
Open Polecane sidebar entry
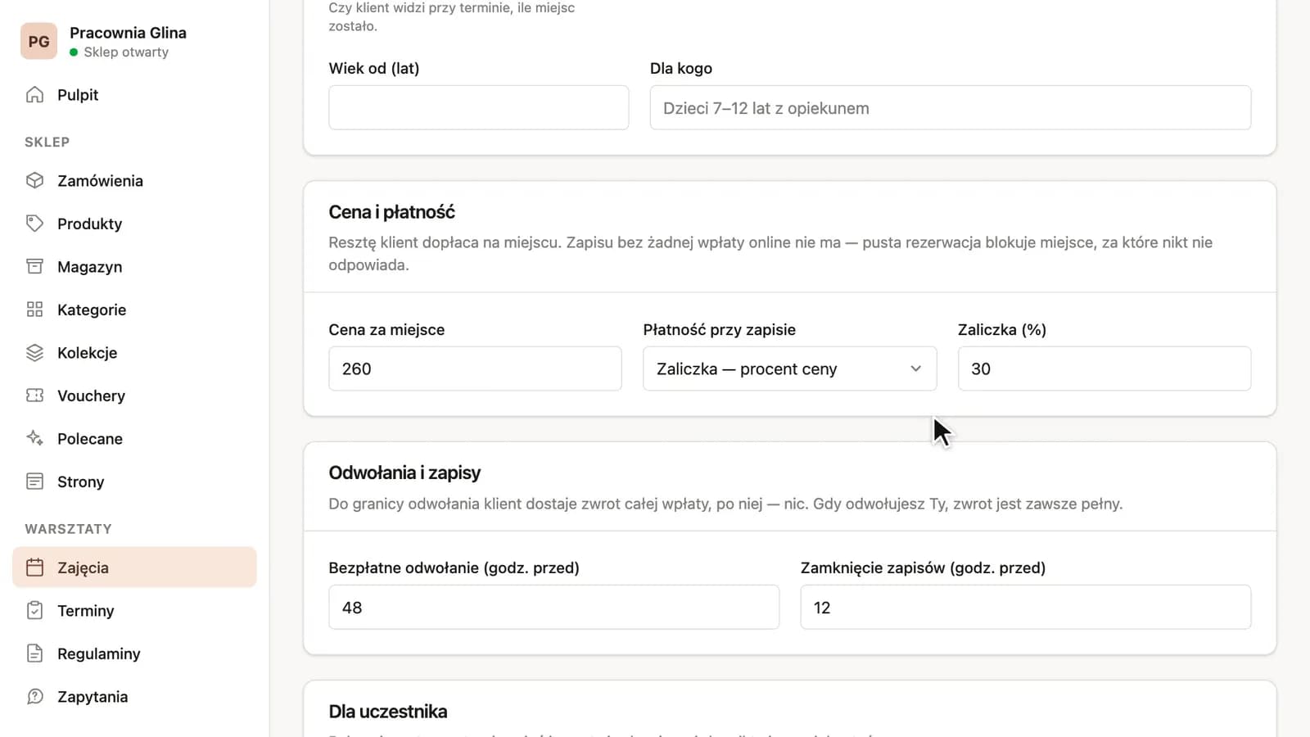click(134, 439)
